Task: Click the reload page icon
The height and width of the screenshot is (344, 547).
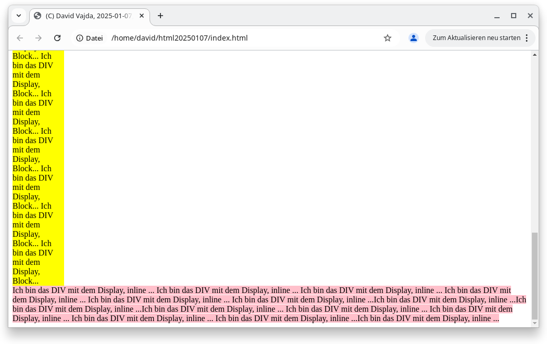Action: coord(57,37)
